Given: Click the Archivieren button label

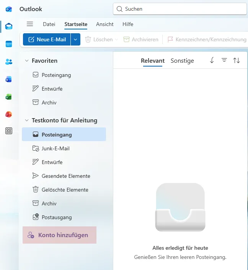Looking at the screenshot, I should click(x=145, y=40).
